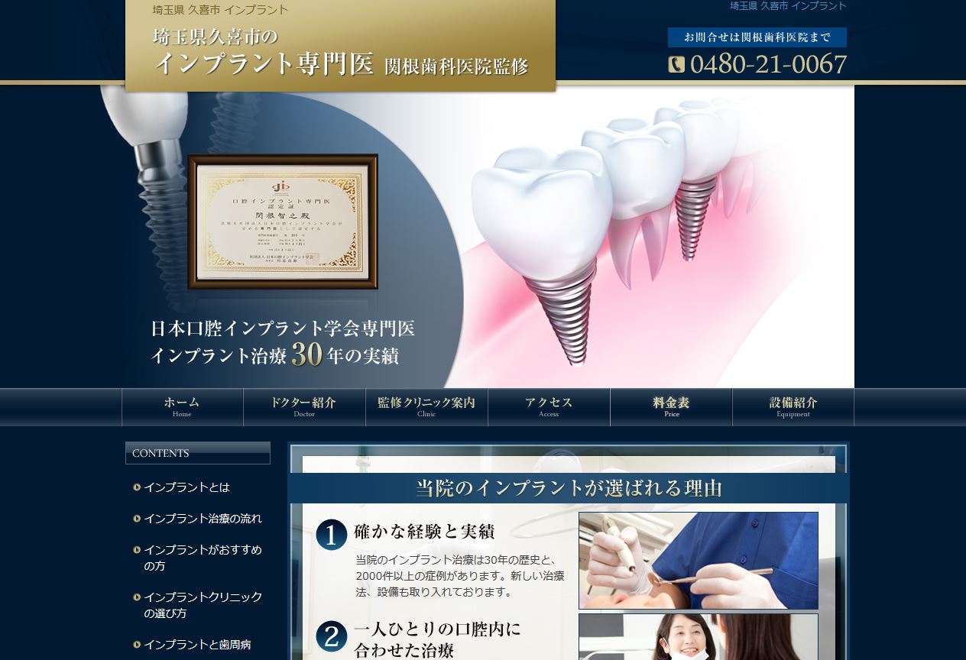Click the bullet icon beside インプラントとは
Image resolution: width=966 pixels, height=660 pixels.
tap(136, 487)
